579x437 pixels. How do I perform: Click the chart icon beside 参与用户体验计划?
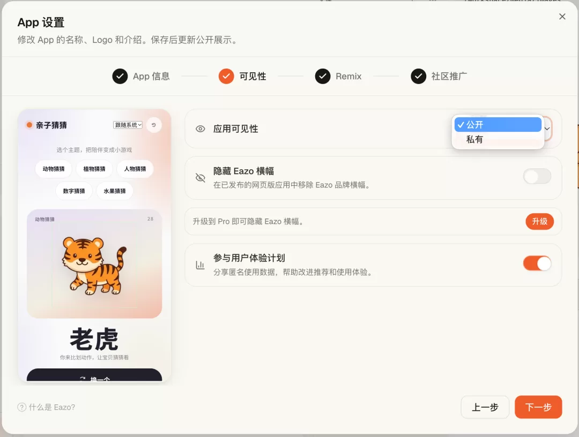point(200,265)
